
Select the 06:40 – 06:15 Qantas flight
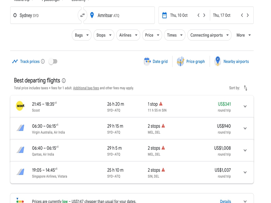(x=132, y=150)
